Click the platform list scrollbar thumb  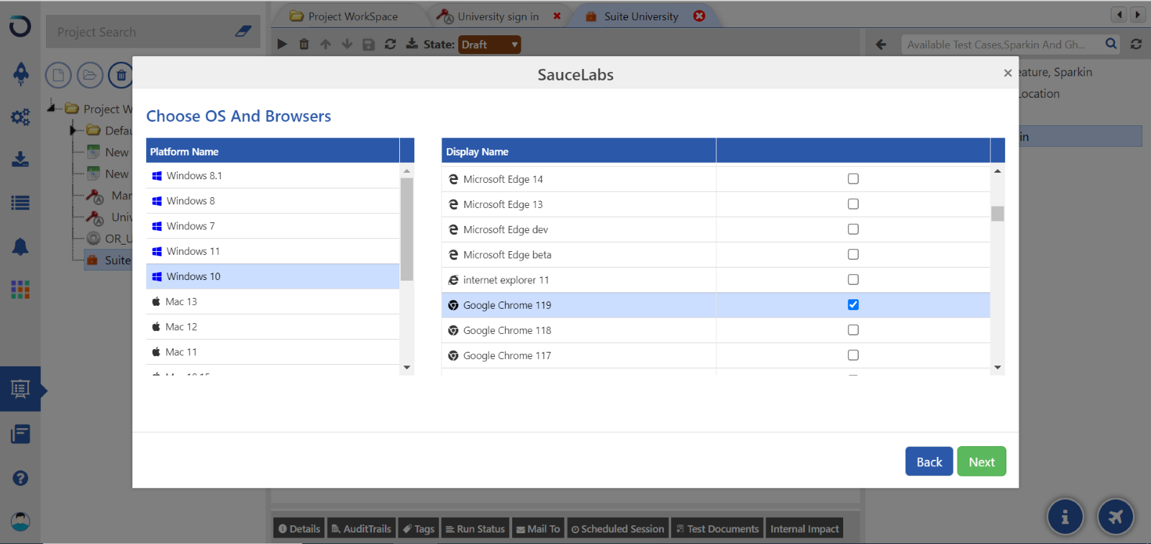407,229
